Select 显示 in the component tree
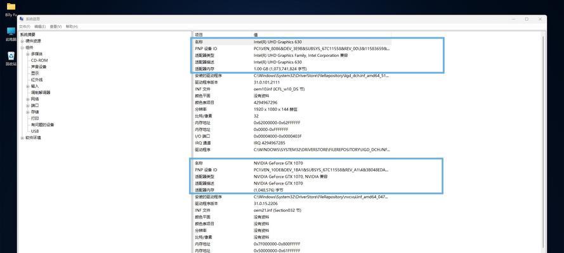This screenshot has height=253, width=564. click(x=35, y=73)
